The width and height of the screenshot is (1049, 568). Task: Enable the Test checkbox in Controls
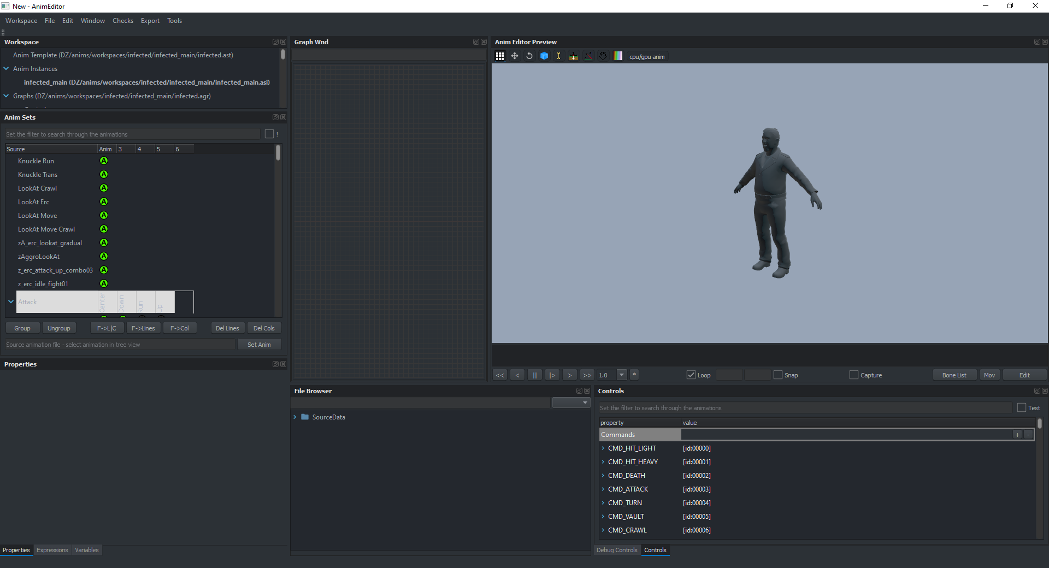point(1022,407)
